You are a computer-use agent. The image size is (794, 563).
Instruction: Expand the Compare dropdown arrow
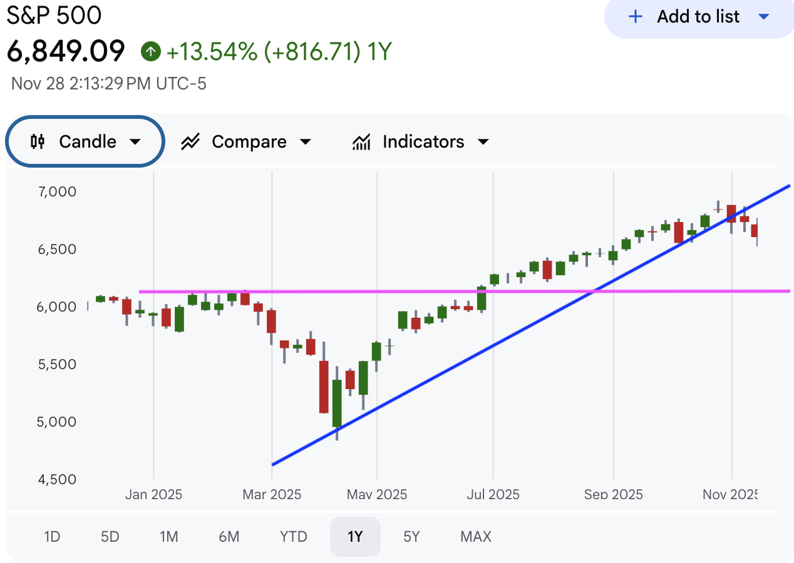(305, 142)
